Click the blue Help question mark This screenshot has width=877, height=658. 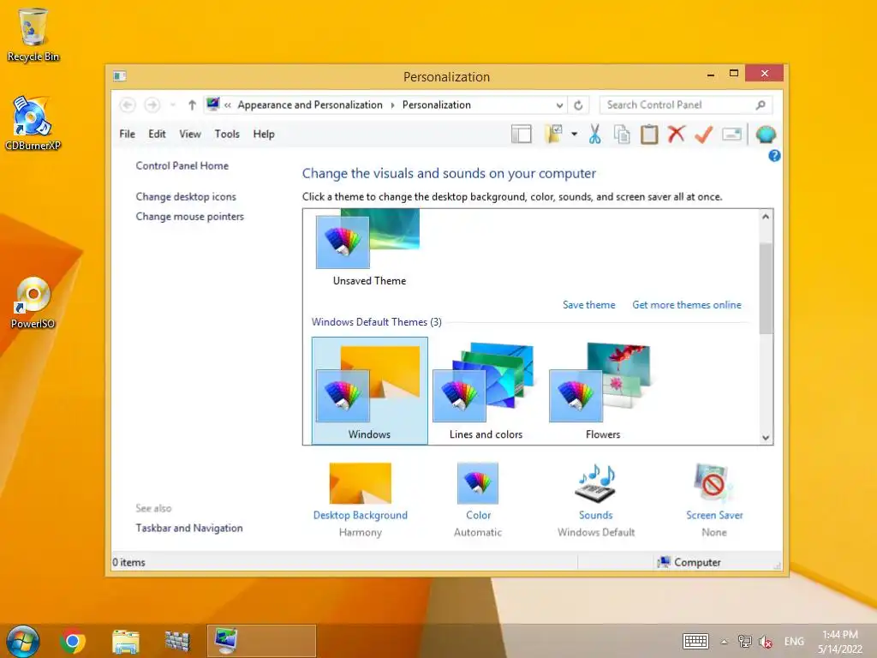pyautogui.click(x=774, y=156)
